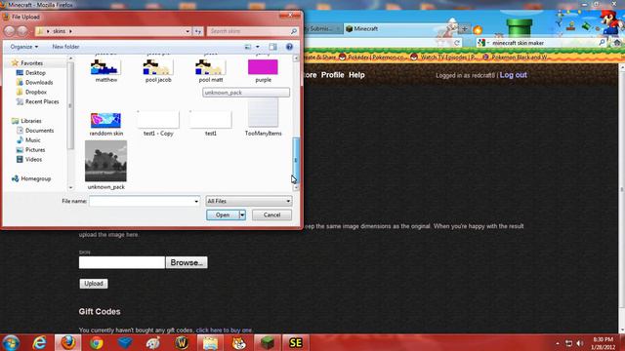Cancel the File Upload dialog
Screen dimensions: 625x351
coord(271,214)
